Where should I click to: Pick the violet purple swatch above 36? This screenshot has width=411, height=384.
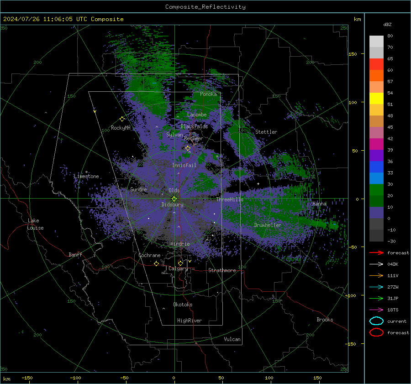pyautogui.click(x=376, y=155)
